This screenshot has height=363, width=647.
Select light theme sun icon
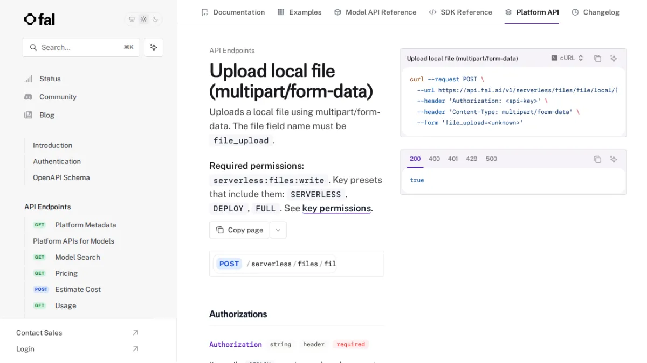coord(143,19)
